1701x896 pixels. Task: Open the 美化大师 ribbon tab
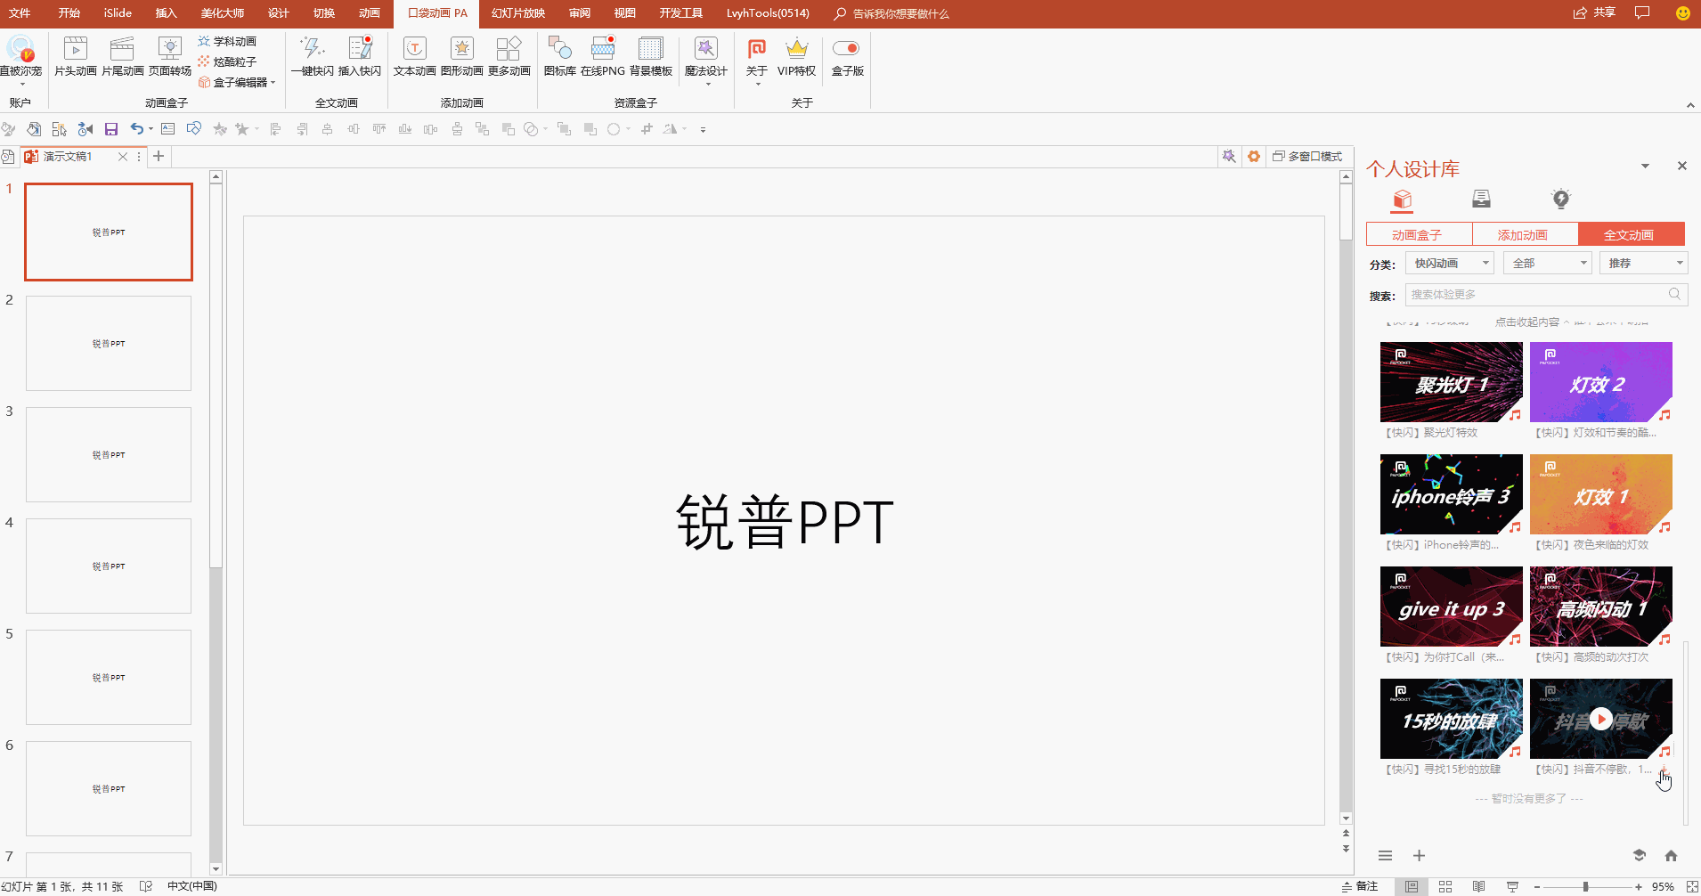222,13
